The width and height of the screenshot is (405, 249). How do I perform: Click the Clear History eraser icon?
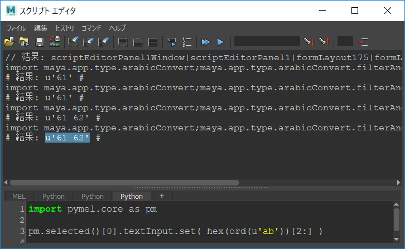73,42
